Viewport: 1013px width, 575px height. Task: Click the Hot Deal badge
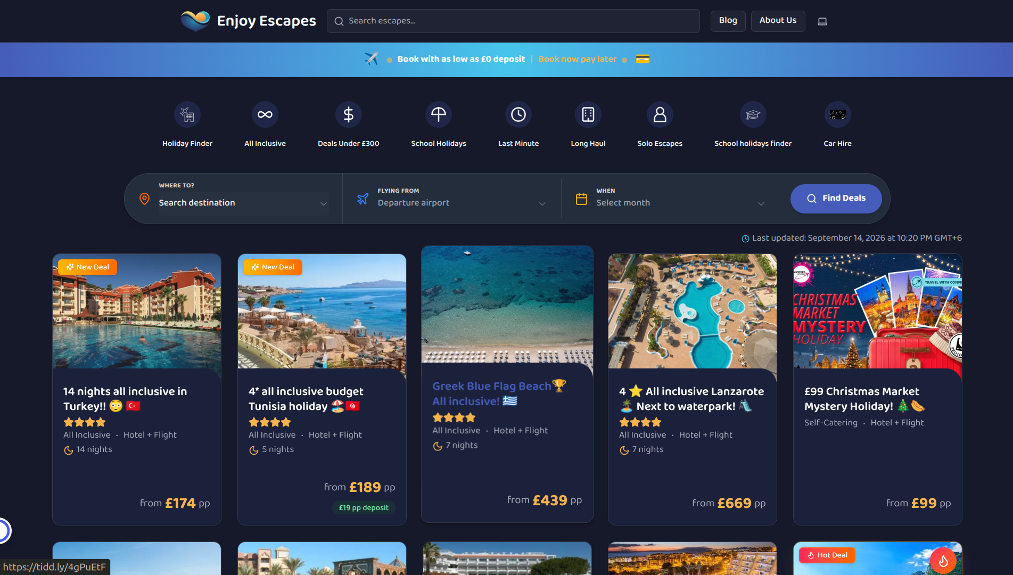click(x=827, y=555)
